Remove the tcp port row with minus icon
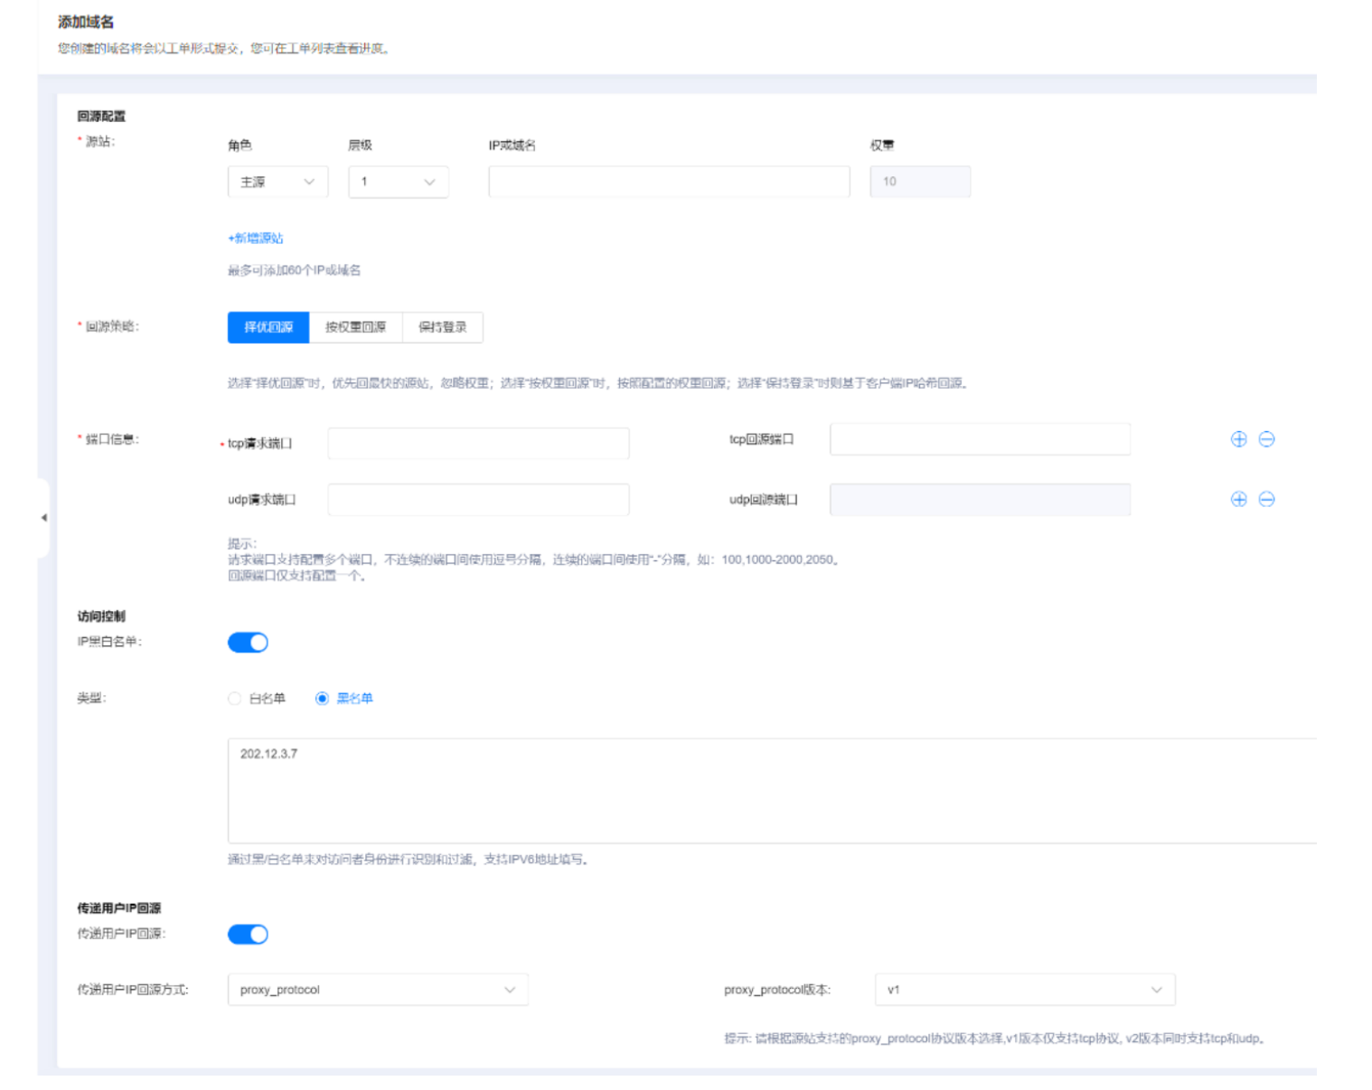1372x1090 pixels. pos(1266,439)
